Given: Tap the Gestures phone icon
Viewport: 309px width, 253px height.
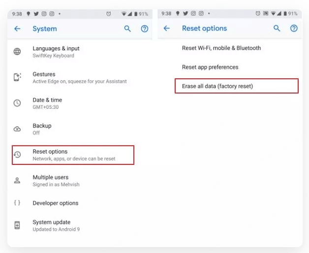Looking at the screenshot, I should point(17,77).
